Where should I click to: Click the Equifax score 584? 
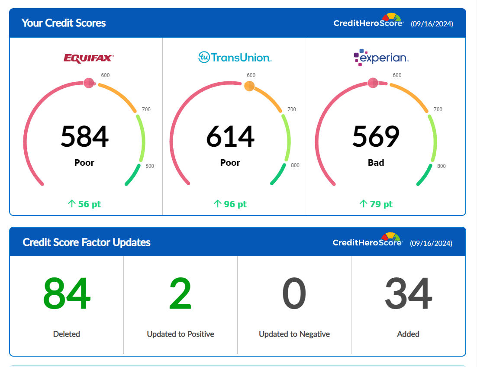(x=84, y=136)
